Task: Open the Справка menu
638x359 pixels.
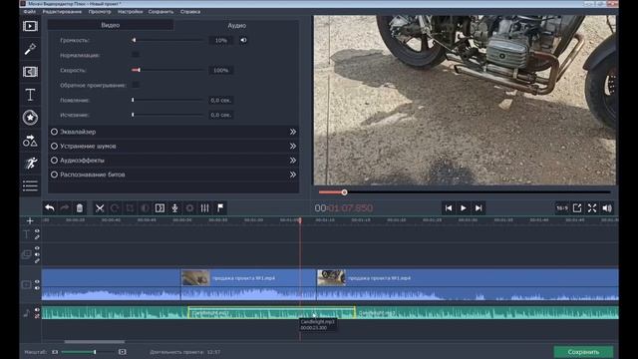Action: point(190,12)
